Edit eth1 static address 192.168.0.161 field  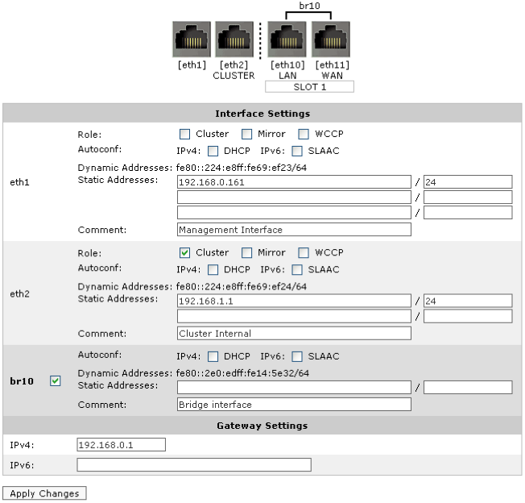click(294, 182)
